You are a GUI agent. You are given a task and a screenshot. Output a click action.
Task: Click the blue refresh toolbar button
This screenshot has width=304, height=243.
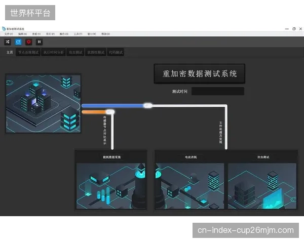[18, 42]
